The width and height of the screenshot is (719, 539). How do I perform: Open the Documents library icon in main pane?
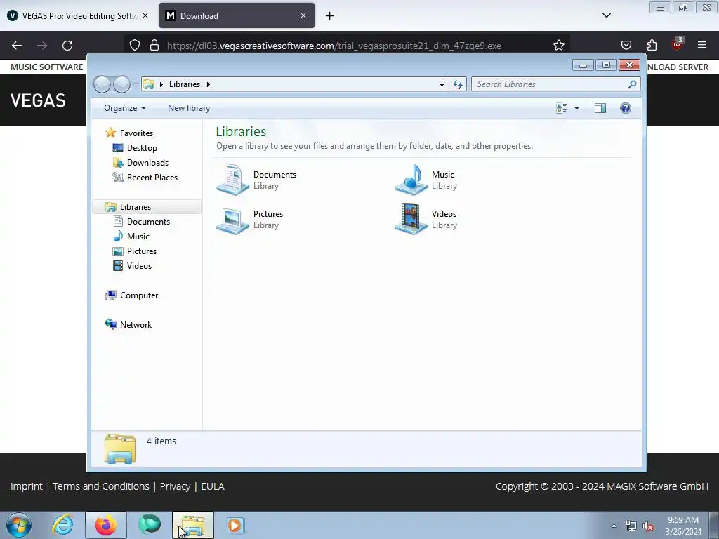(233, 180)
